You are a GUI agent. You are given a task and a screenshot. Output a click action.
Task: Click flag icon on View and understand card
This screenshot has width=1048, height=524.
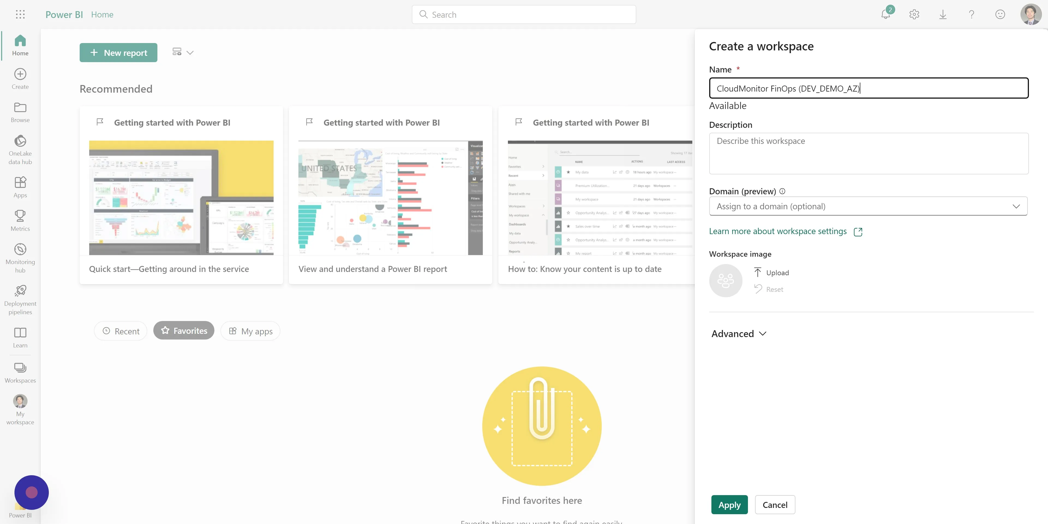click(x=309, y=122)
